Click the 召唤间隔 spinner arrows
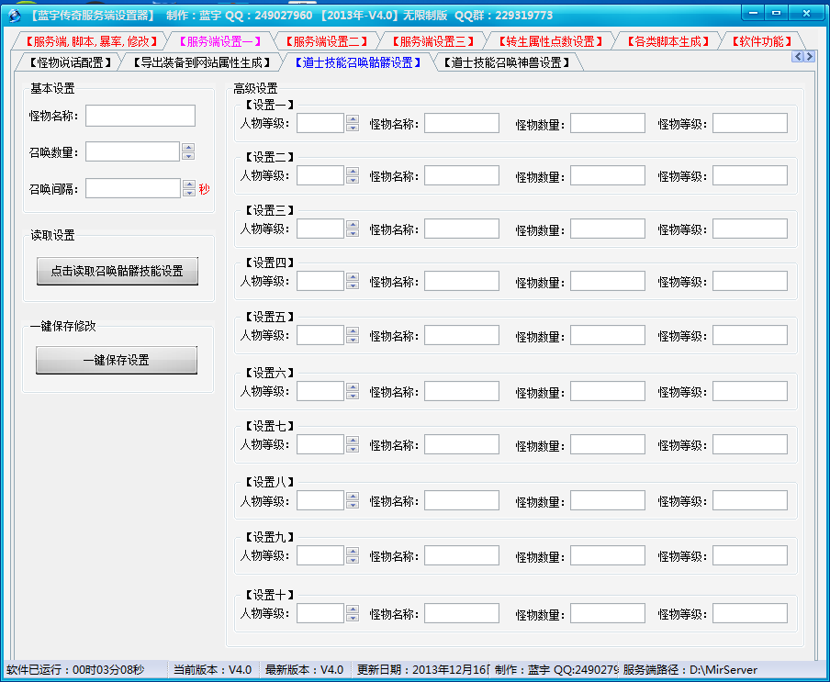This screenshot has height=682, width=830. click(x=189, y=188)
